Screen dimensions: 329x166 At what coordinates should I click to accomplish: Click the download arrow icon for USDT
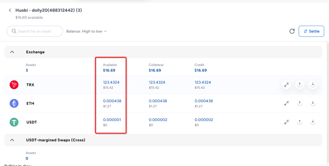pos(312,122)
